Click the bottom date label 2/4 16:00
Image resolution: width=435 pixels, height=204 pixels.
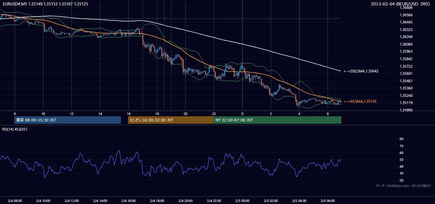click(128, 201)
